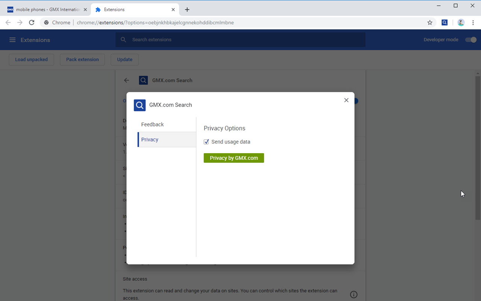Close the mobile phones GMX tab
The image size is (481, 301).
[x=85, y=10]
